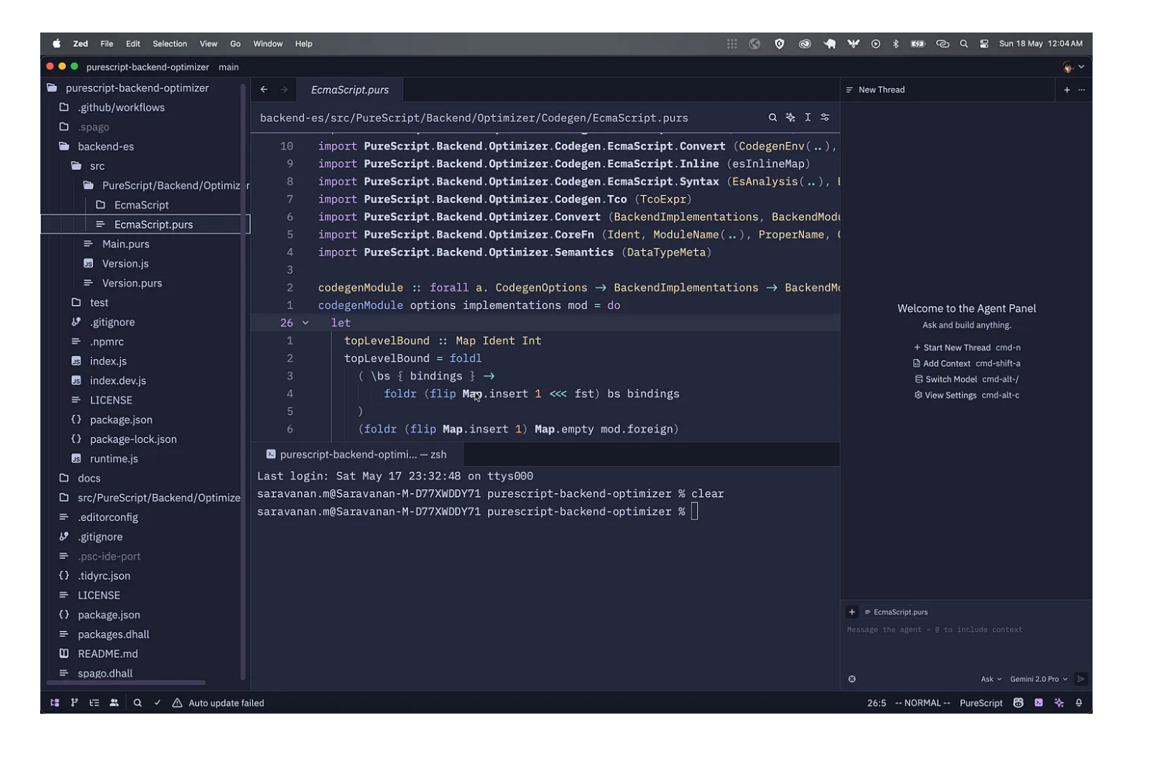Go back with the left arrow

coord(264,90)
